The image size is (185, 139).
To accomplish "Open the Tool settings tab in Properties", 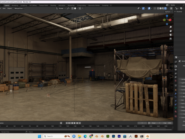I will point(176,61).
